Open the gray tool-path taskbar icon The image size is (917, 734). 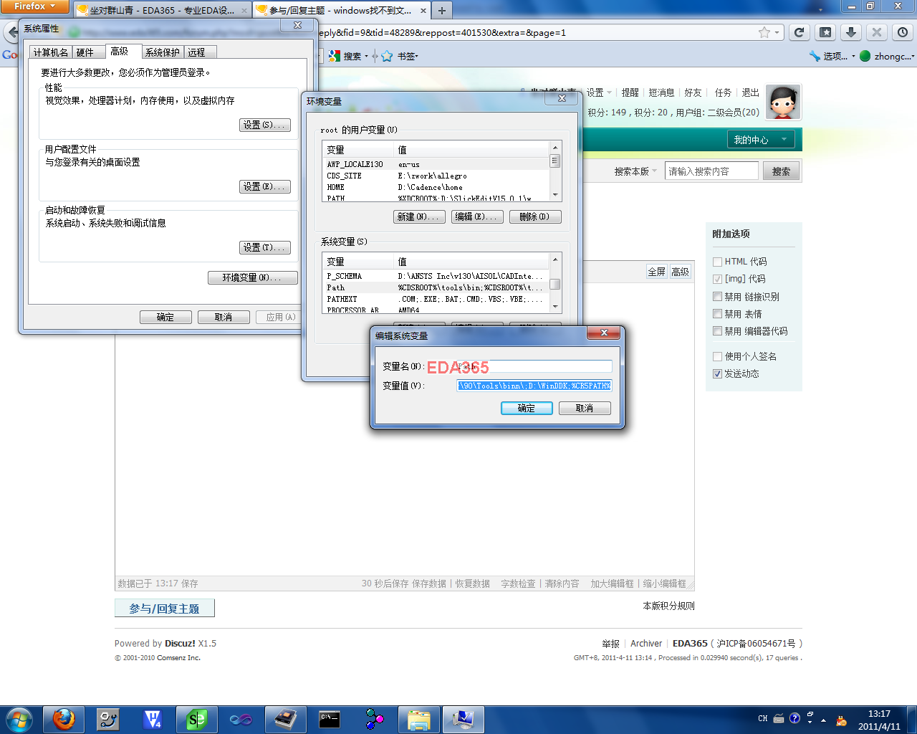[108, 719]
